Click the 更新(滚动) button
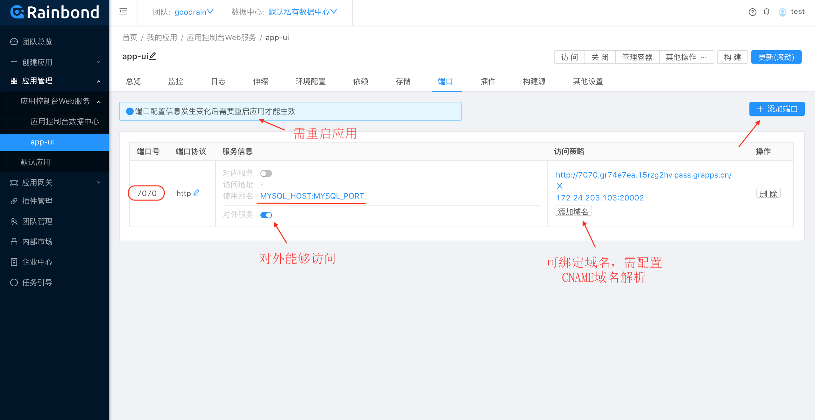Image resolution: width=815 pixels, height=420 pixels. pos(776,57)
